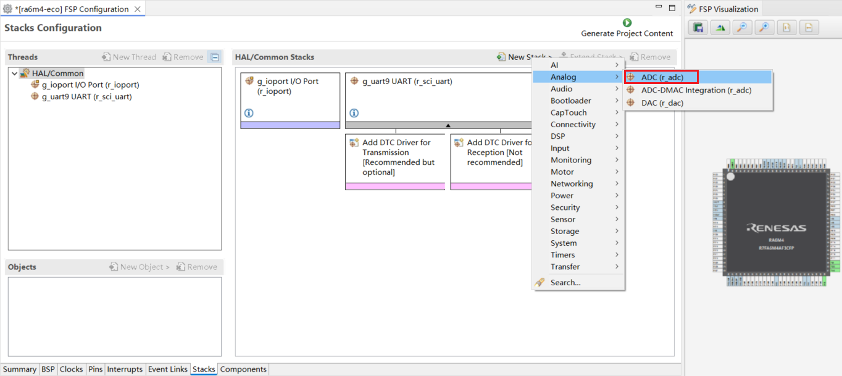Click the info icon in g_uart9 UART block
The height and width of the screenshot is (376, 842).
[x=354, y=113]
